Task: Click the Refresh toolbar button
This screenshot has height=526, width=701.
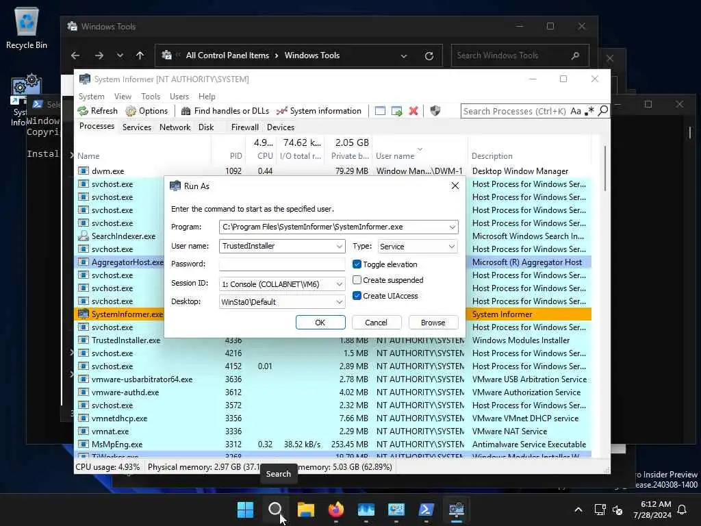Action: (97, 111)
